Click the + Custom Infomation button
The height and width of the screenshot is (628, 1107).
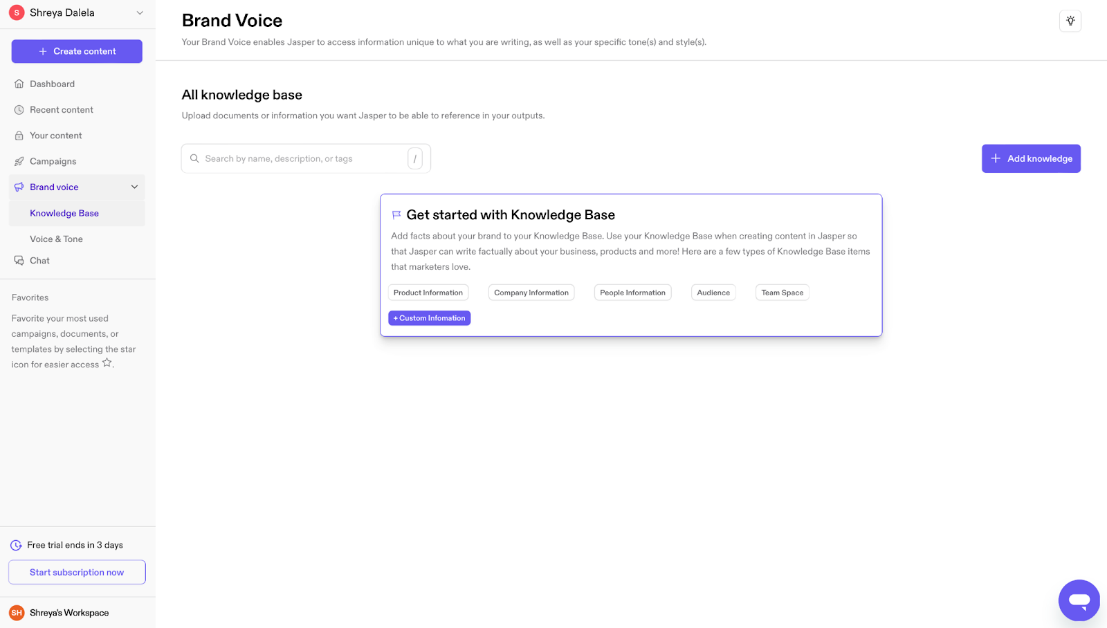430,318
